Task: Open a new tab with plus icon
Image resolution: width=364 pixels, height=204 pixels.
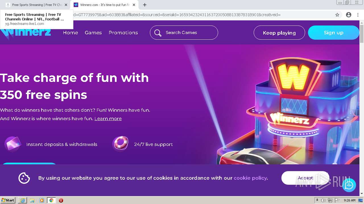Action: click(x=145, y=5)
